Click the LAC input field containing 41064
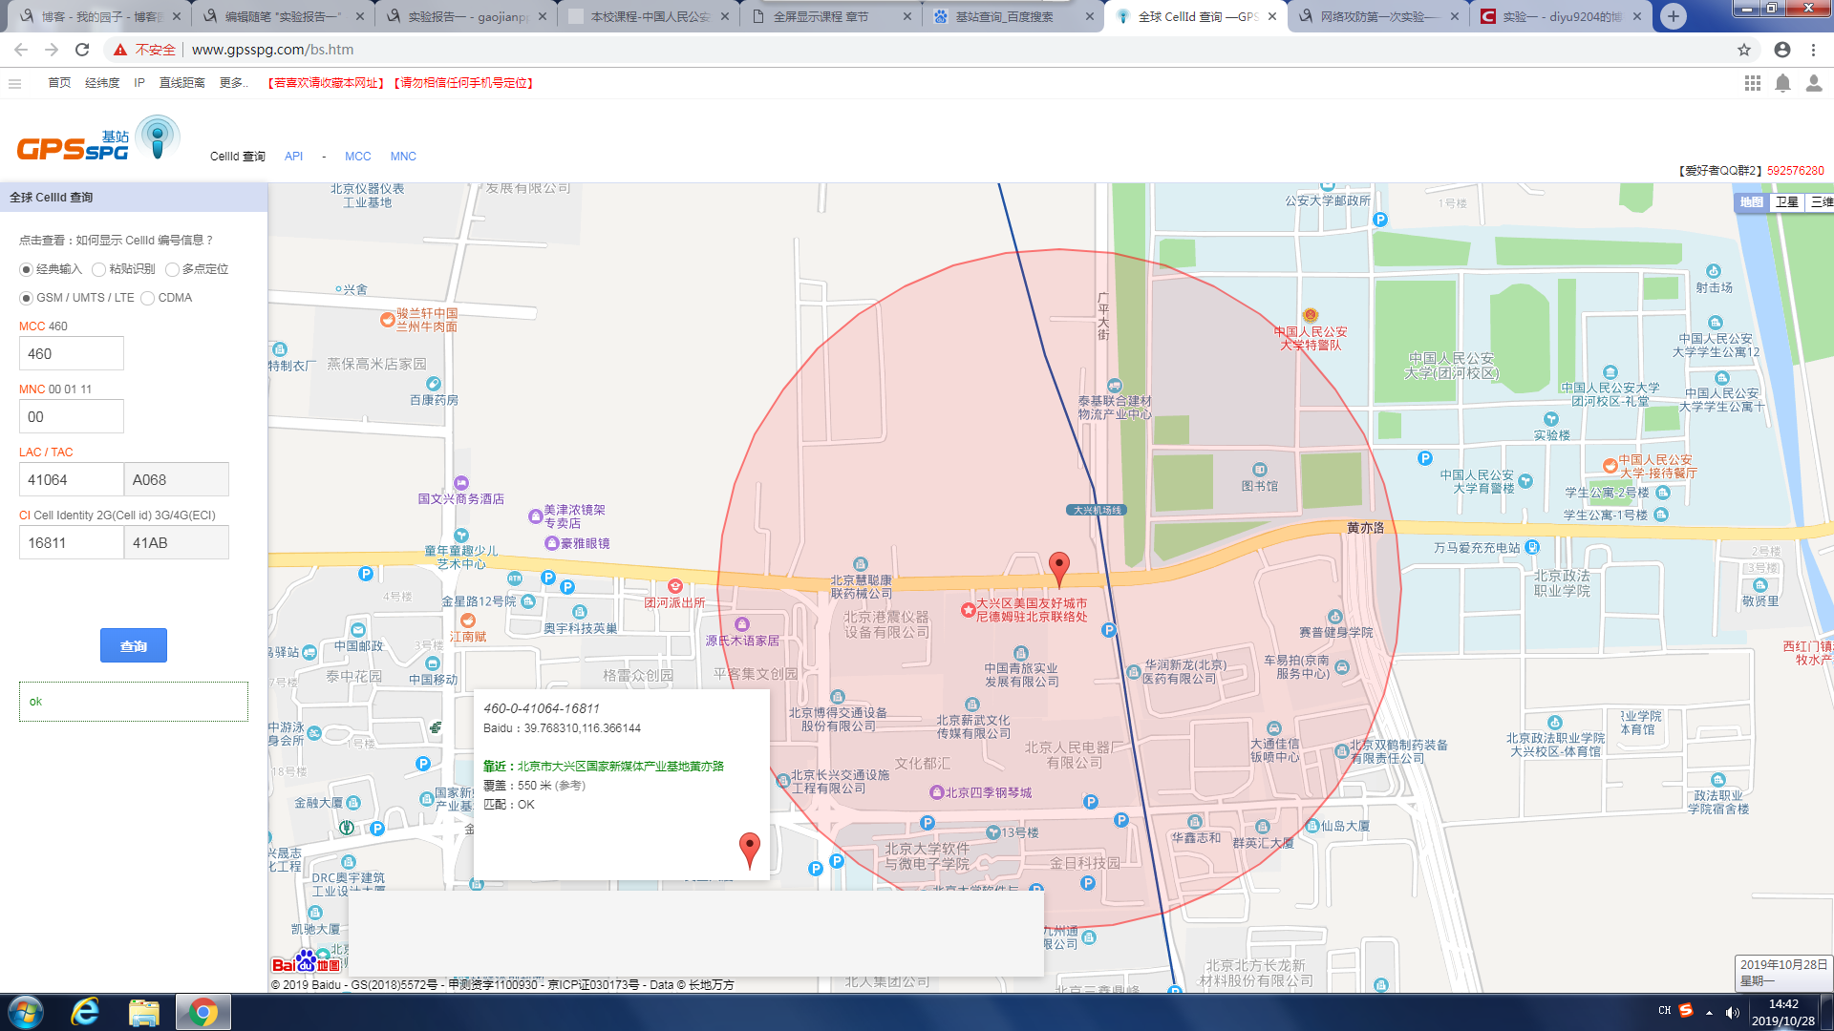Viewport: 1834px width, 1031px height. click(71, 479)
